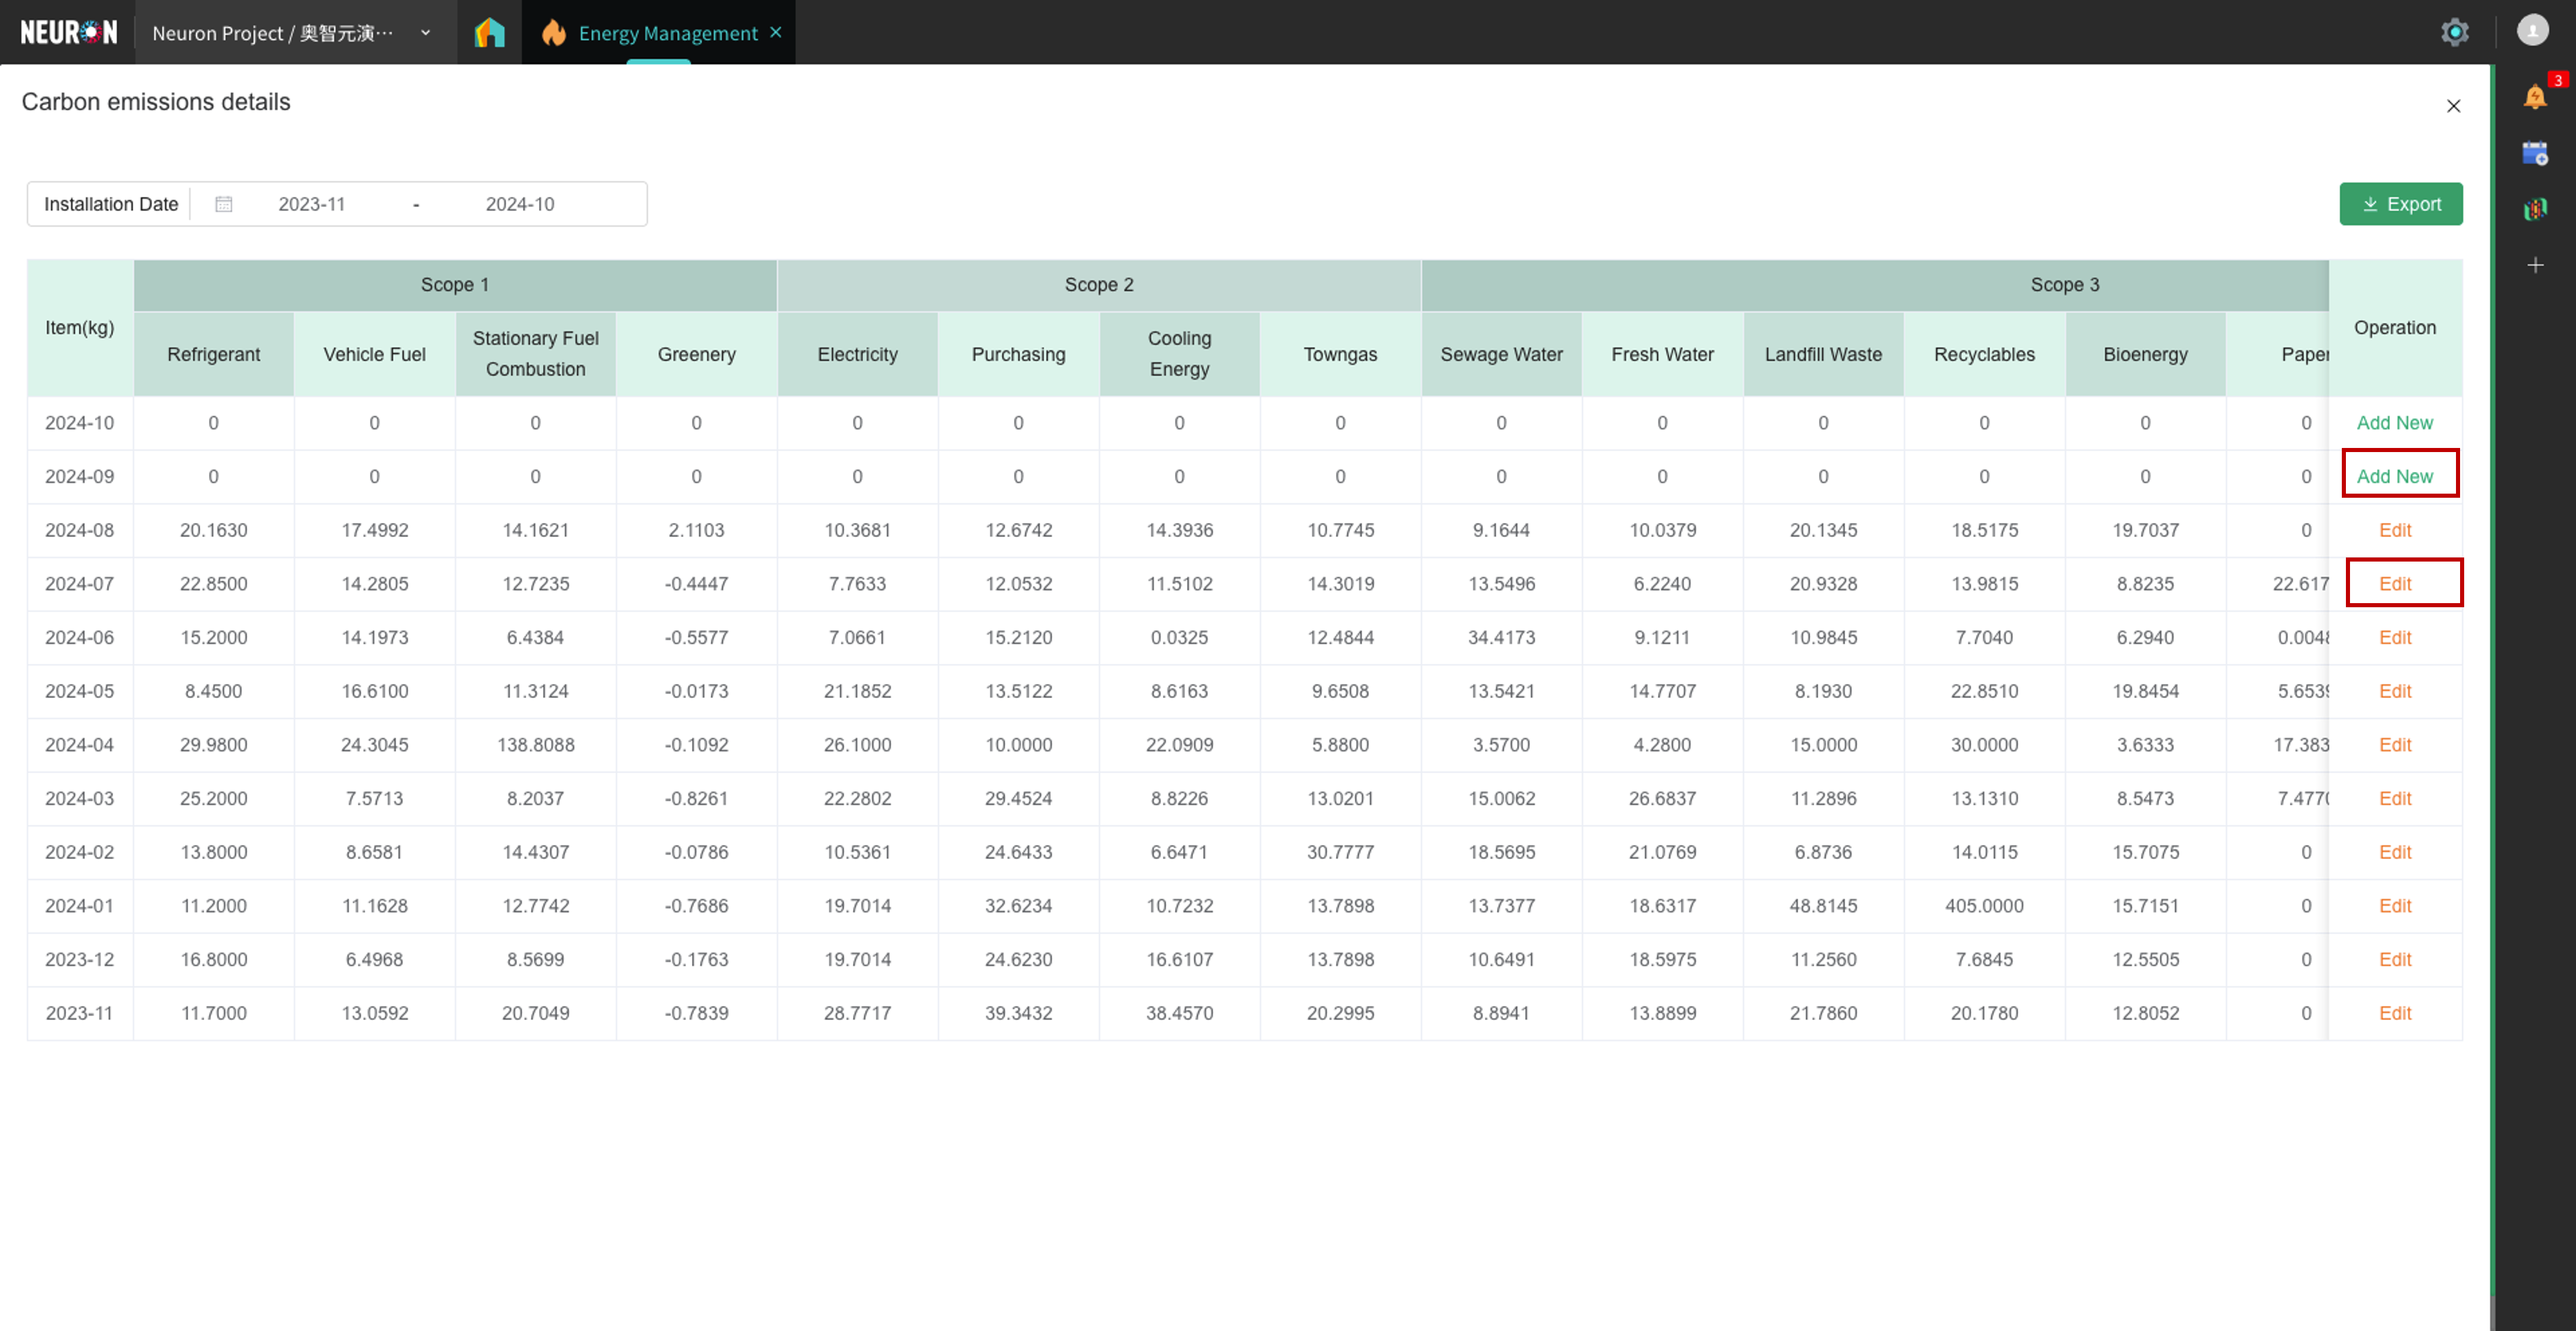2576x1331 pixels.
Task: Click the plus icon in sidebar
Action: coord(2535,265)
